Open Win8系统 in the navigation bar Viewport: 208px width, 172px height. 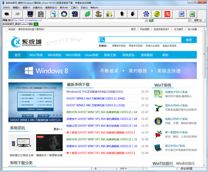click(54, 55)
